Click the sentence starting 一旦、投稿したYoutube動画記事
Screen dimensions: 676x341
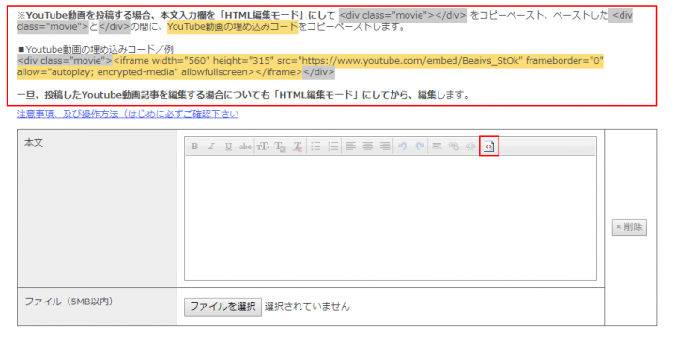point(243,95)
